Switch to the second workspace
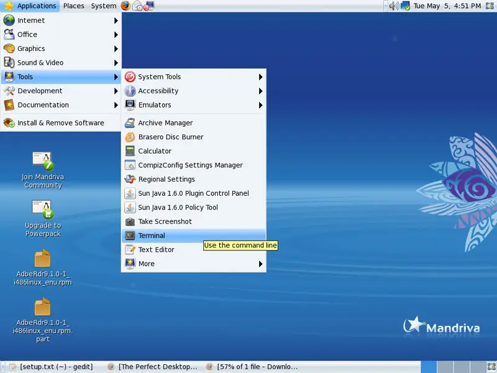Screen dimensions: 497x373 445,367
